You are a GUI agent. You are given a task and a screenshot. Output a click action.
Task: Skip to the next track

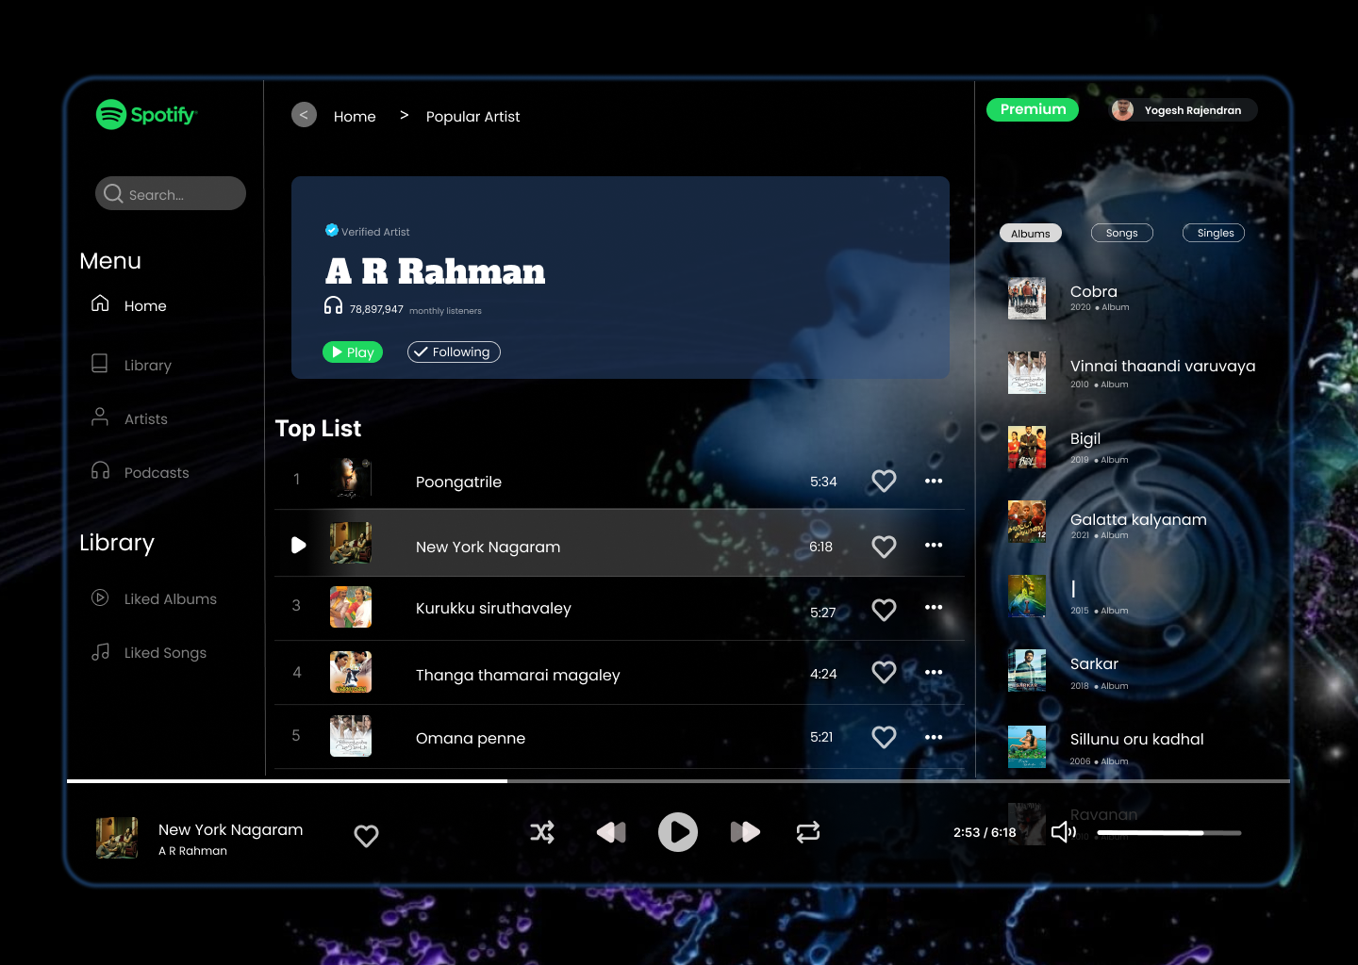point(745,832)
